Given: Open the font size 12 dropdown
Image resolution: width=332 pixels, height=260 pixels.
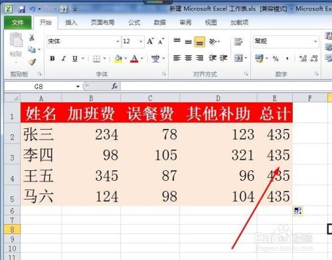Looking at the screenshot, I should coord(141,41).
